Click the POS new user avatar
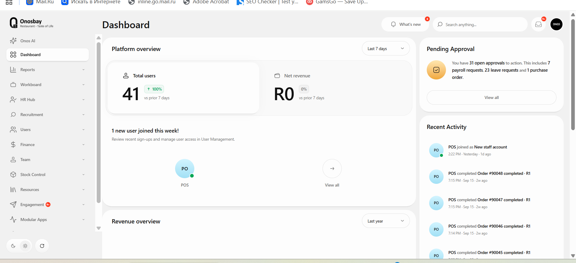576x263 pixels. (185, 169)
